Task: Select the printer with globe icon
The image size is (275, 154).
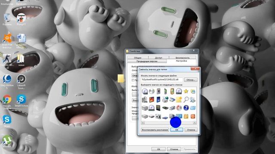Action: point(165,100)
